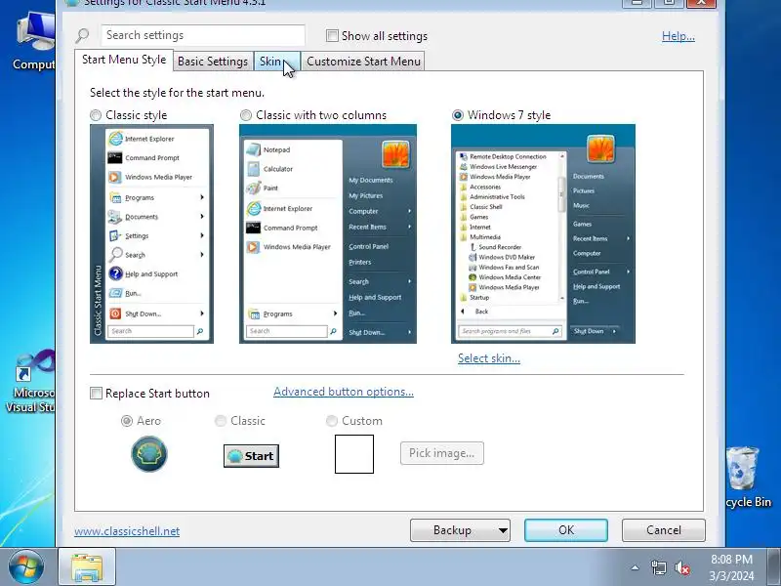Click the Show desktop strip on taskbar
The width and height of the screenshot is (781, 586).
point(774,567)
